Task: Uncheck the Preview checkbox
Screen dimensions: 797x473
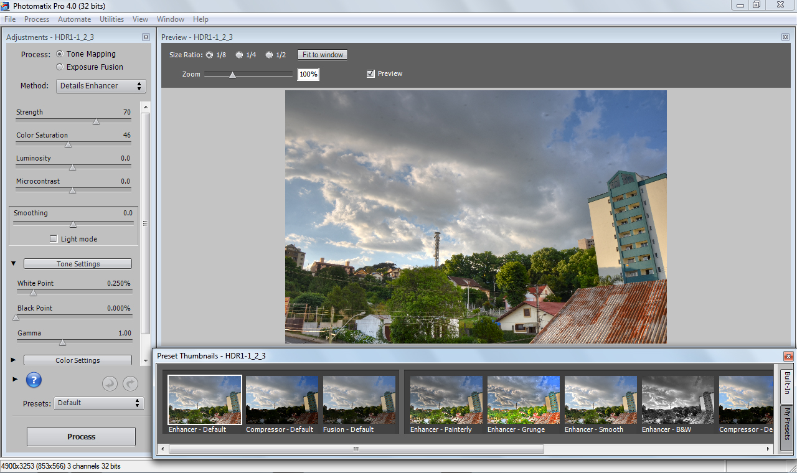Action: (x=370, y=73)
